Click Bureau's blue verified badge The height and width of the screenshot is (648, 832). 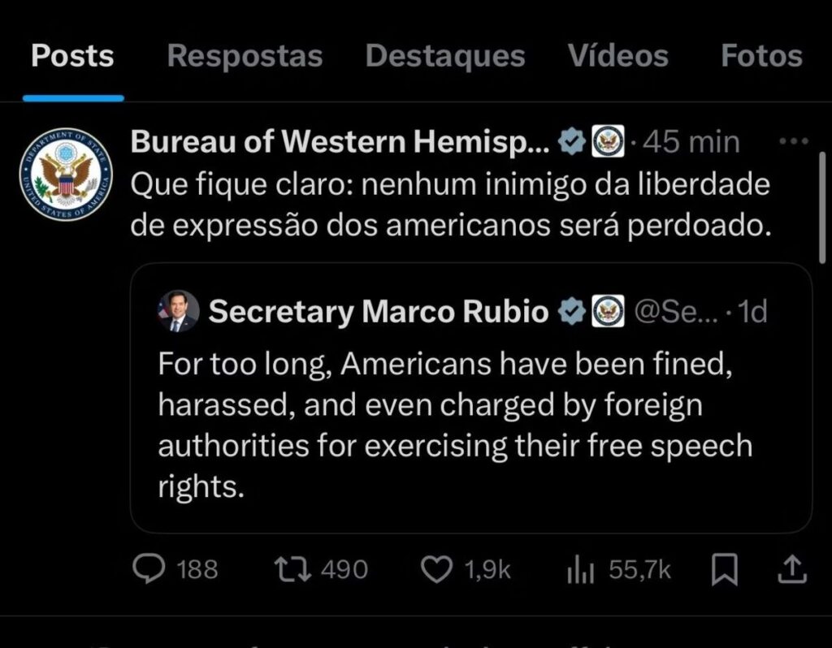tap(572, 143)
